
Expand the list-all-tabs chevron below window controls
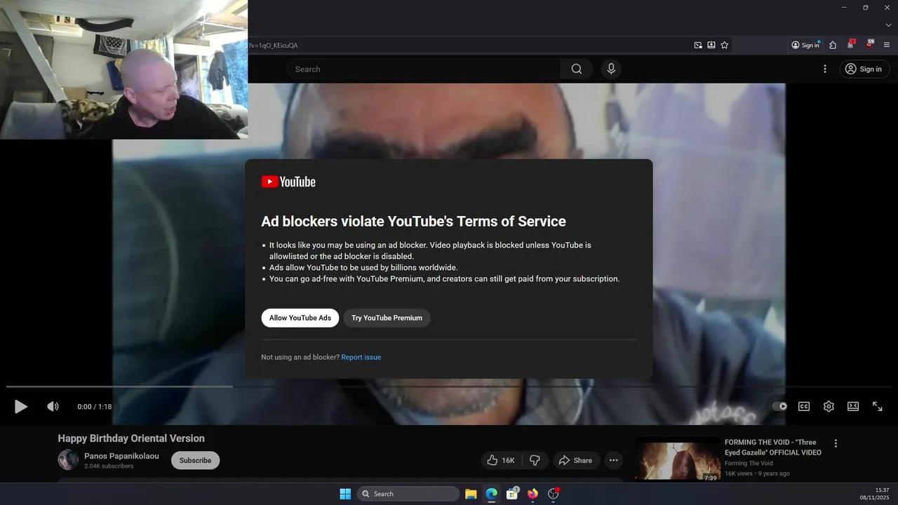[888, 25]
